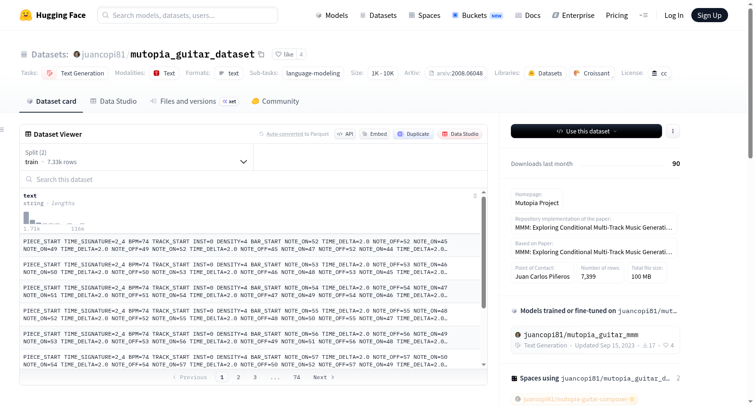Open the API button in Dataset Viewer
The height and width of the screenshot is (406, 754).
345,134
